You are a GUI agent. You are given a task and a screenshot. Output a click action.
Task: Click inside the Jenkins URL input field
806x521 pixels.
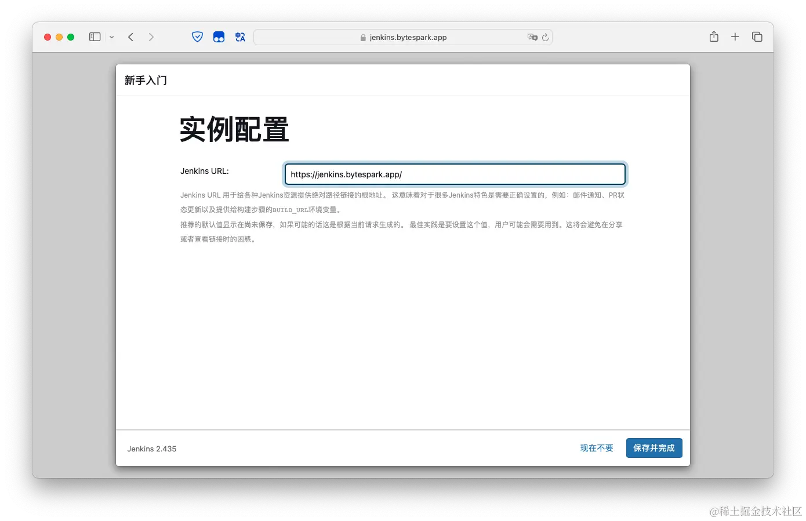(455, 174)
